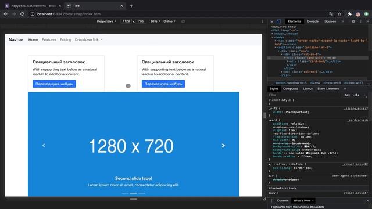This screenshot has width=372, height=209.
Task: Open the DevTools customize menu dots
Action: (x=361, y=21)
